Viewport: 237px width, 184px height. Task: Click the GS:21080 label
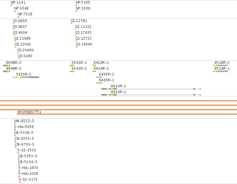pos(22,38)
